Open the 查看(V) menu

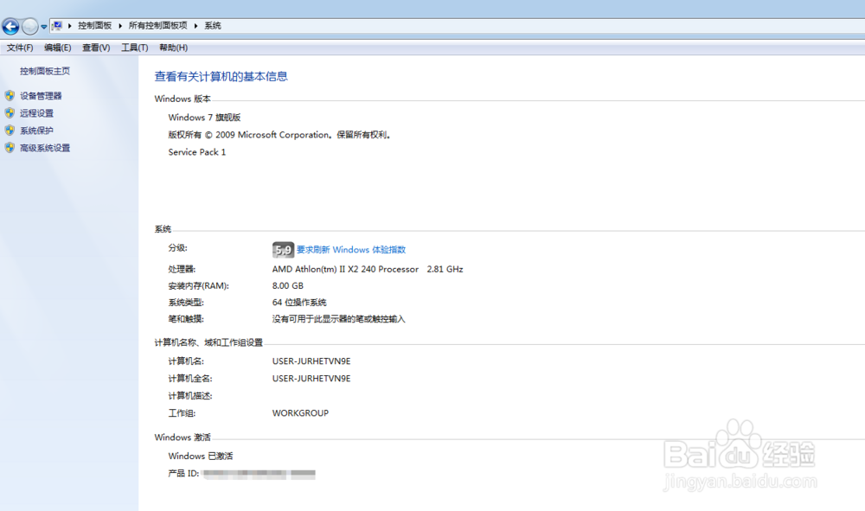click(96, 48)
